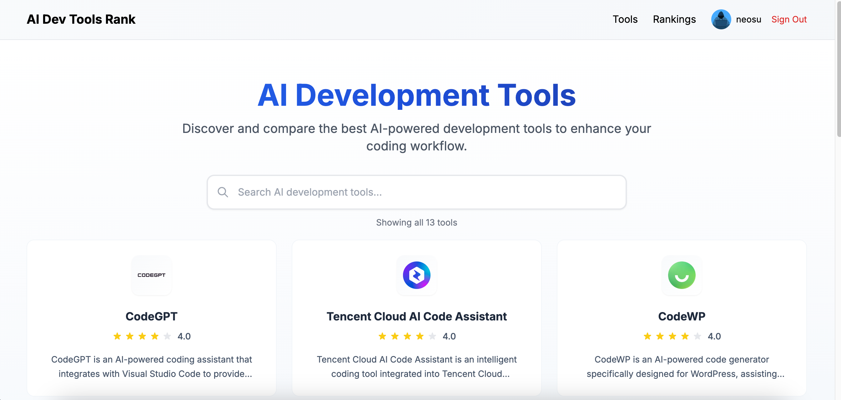The width and height of the screenshot is (841, 400).
Task: Open the CodeGPT tool title
Action: tap(152, 316)
